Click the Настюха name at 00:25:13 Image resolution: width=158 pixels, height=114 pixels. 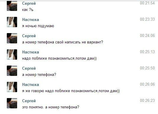pyautogui.click(x=30, y=52)
